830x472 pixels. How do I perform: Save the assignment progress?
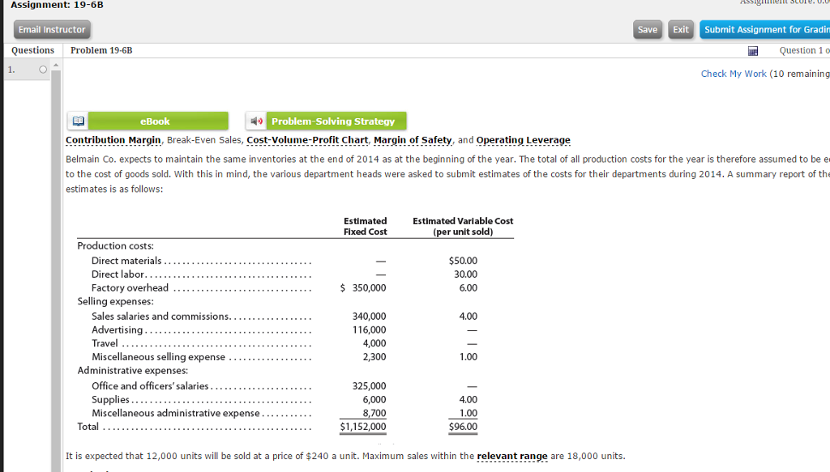pos(647,30)
